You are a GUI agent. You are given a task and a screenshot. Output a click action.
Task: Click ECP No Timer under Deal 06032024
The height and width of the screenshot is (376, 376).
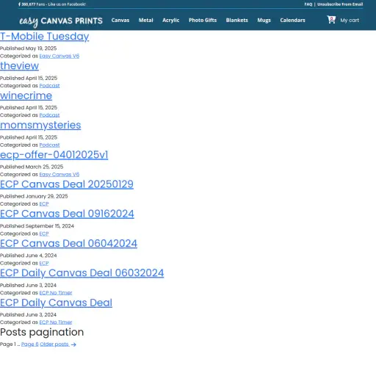pos(56,293)
